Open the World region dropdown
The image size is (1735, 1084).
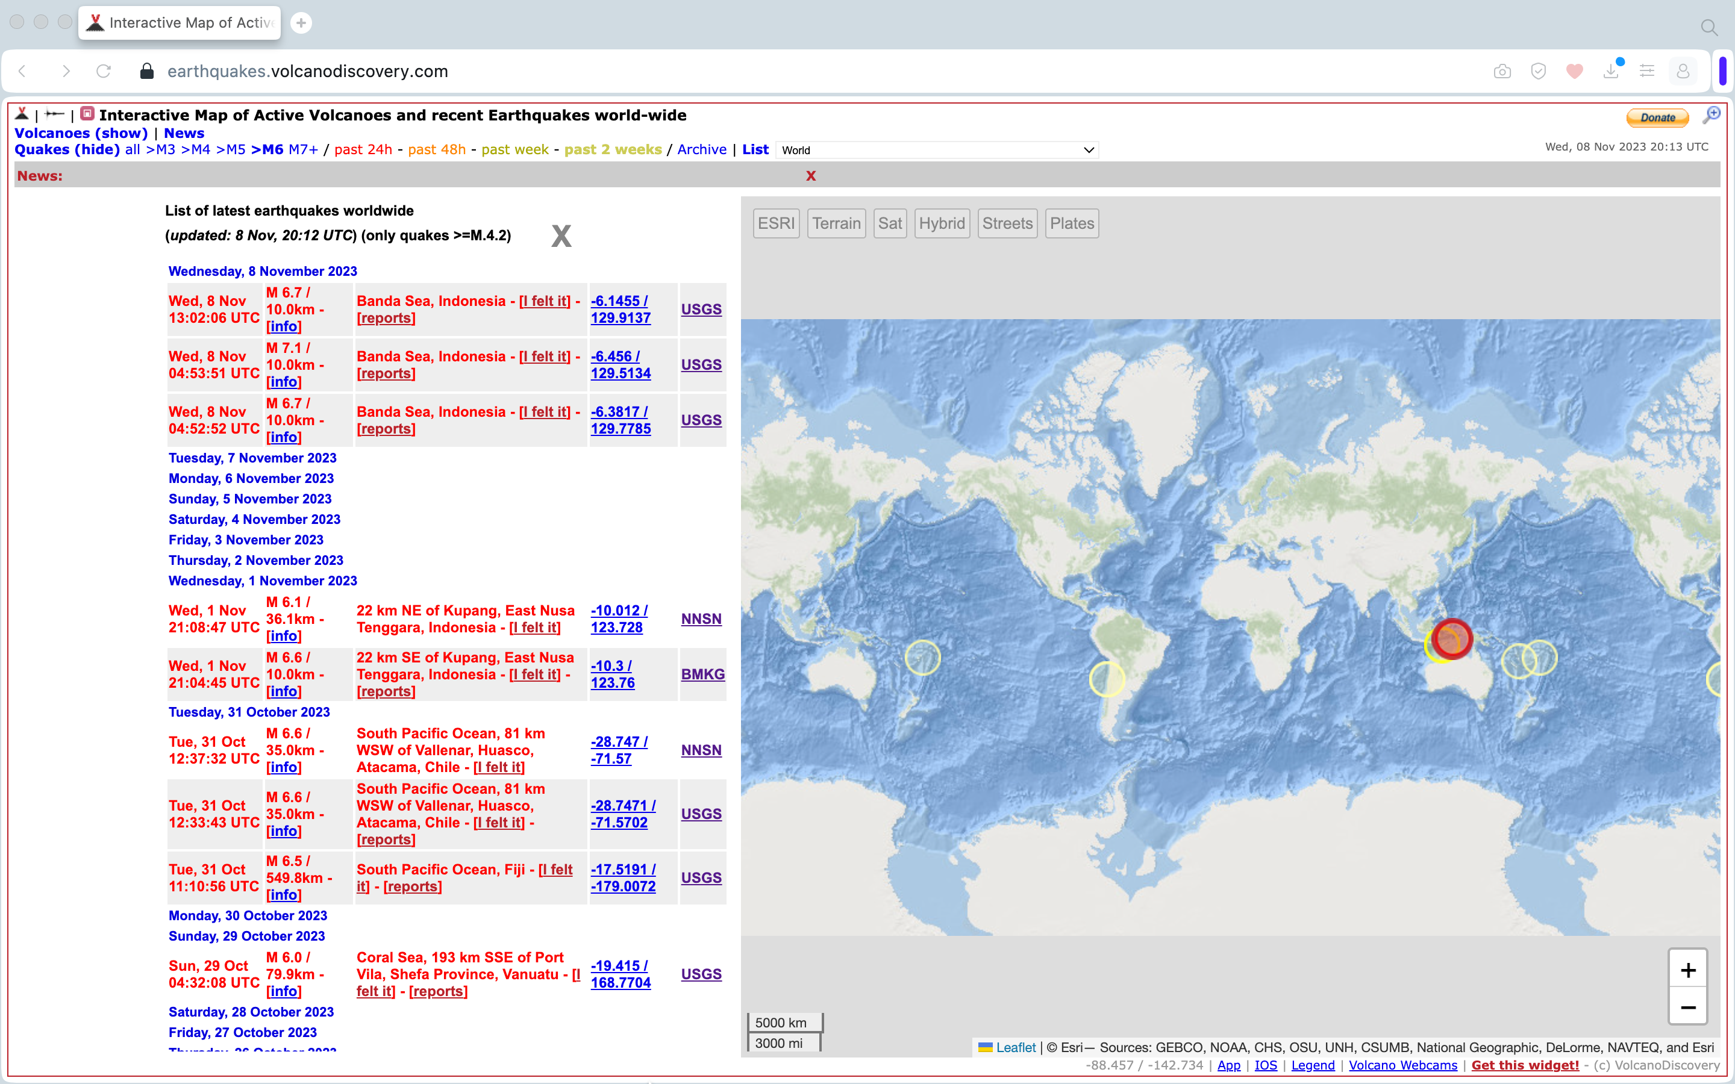tap(936, 150)
